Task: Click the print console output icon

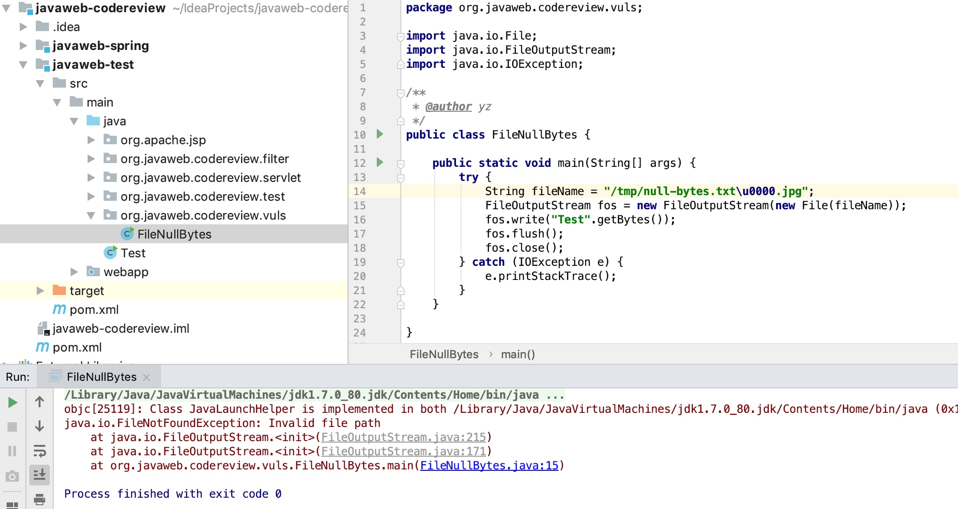Action: coord(40,499)
